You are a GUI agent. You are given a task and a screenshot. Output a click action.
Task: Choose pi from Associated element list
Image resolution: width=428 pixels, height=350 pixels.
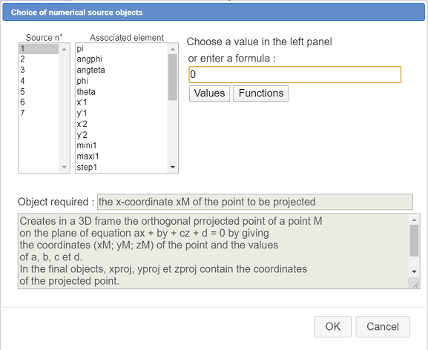pos(122,49)
